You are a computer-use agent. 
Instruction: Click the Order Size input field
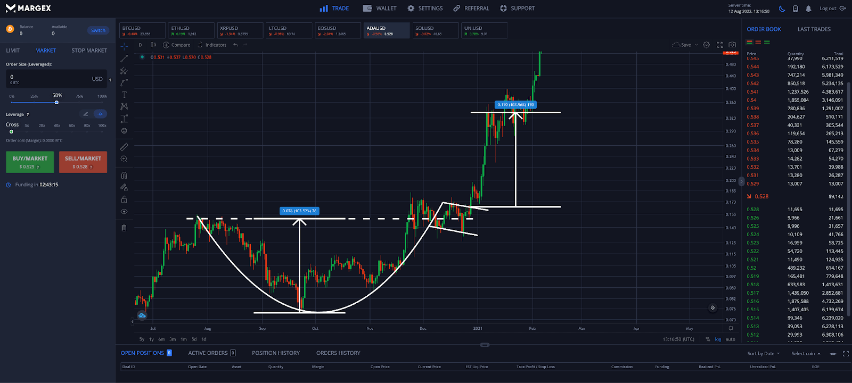point(48,79)
